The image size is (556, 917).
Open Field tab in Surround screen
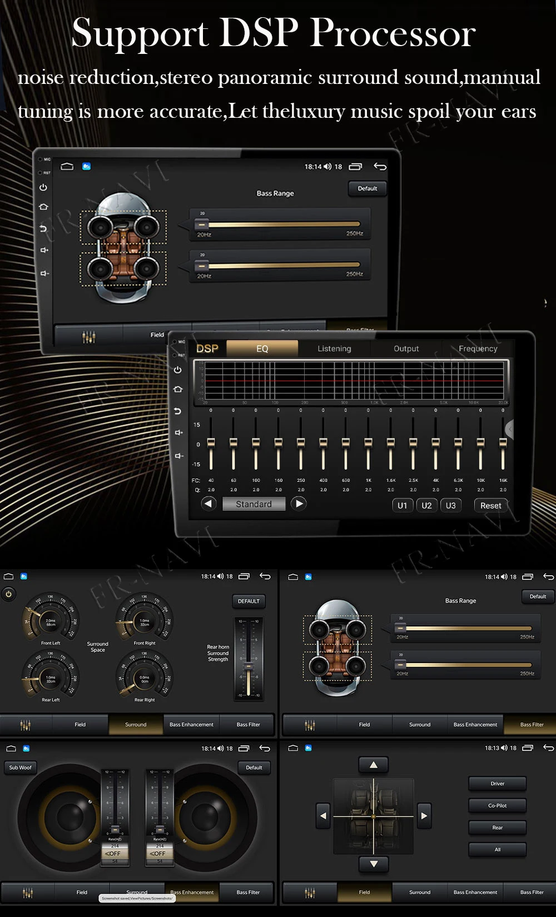coord(80,725)
